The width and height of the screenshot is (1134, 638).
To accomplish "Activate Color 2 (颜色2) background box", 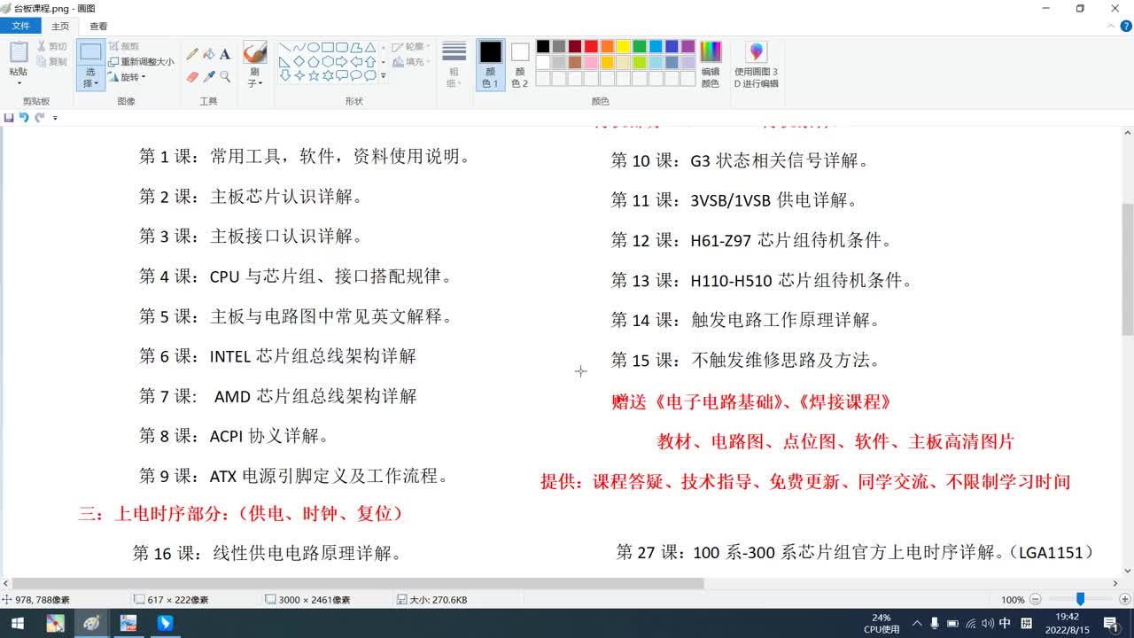I will click(519, 65).
